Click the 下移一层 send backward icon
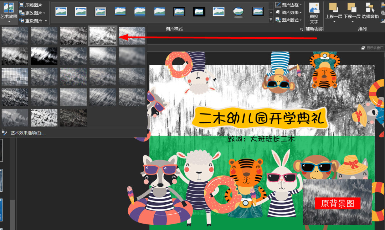 coord(352,7)
